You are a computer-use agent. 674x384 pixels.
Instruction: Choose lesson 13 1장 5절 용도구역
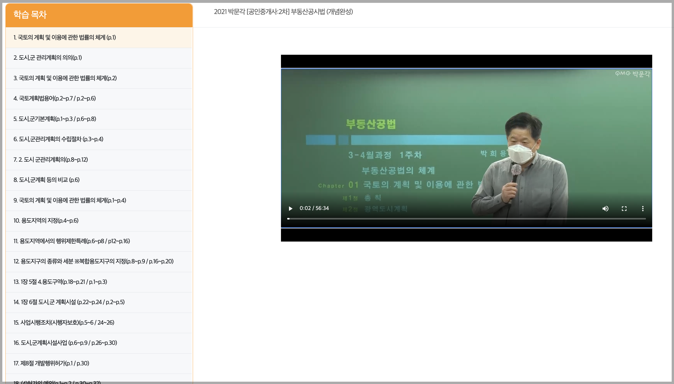pyautogui.click(x=60, y=282)
